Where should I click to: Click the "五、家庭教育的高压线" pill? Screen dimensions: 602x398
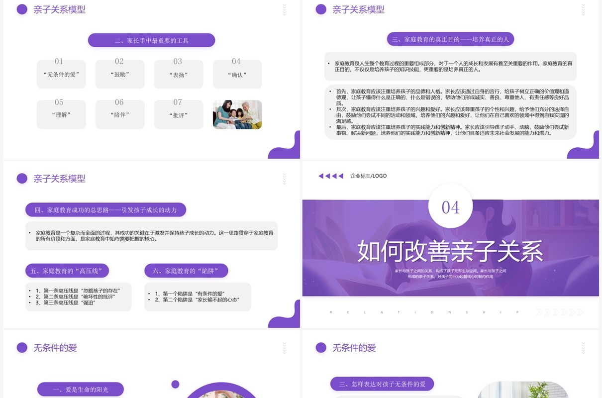tap(67, 271)
